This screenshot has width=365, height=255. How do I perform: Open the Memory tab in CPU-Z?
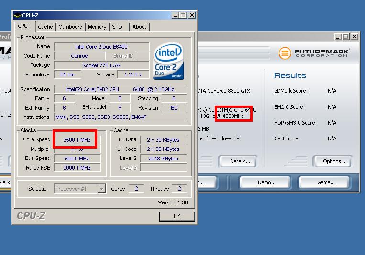[x=97, y=27]
